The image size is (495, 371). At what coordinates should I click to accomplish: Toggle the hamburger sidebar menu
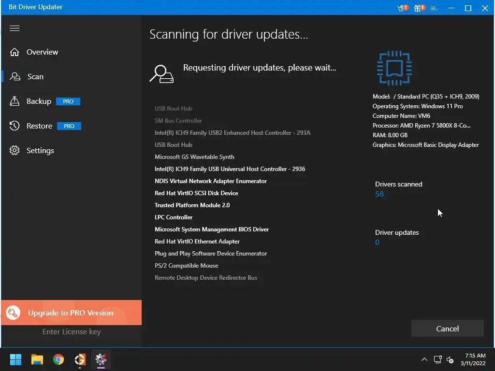tap(15, 29)
